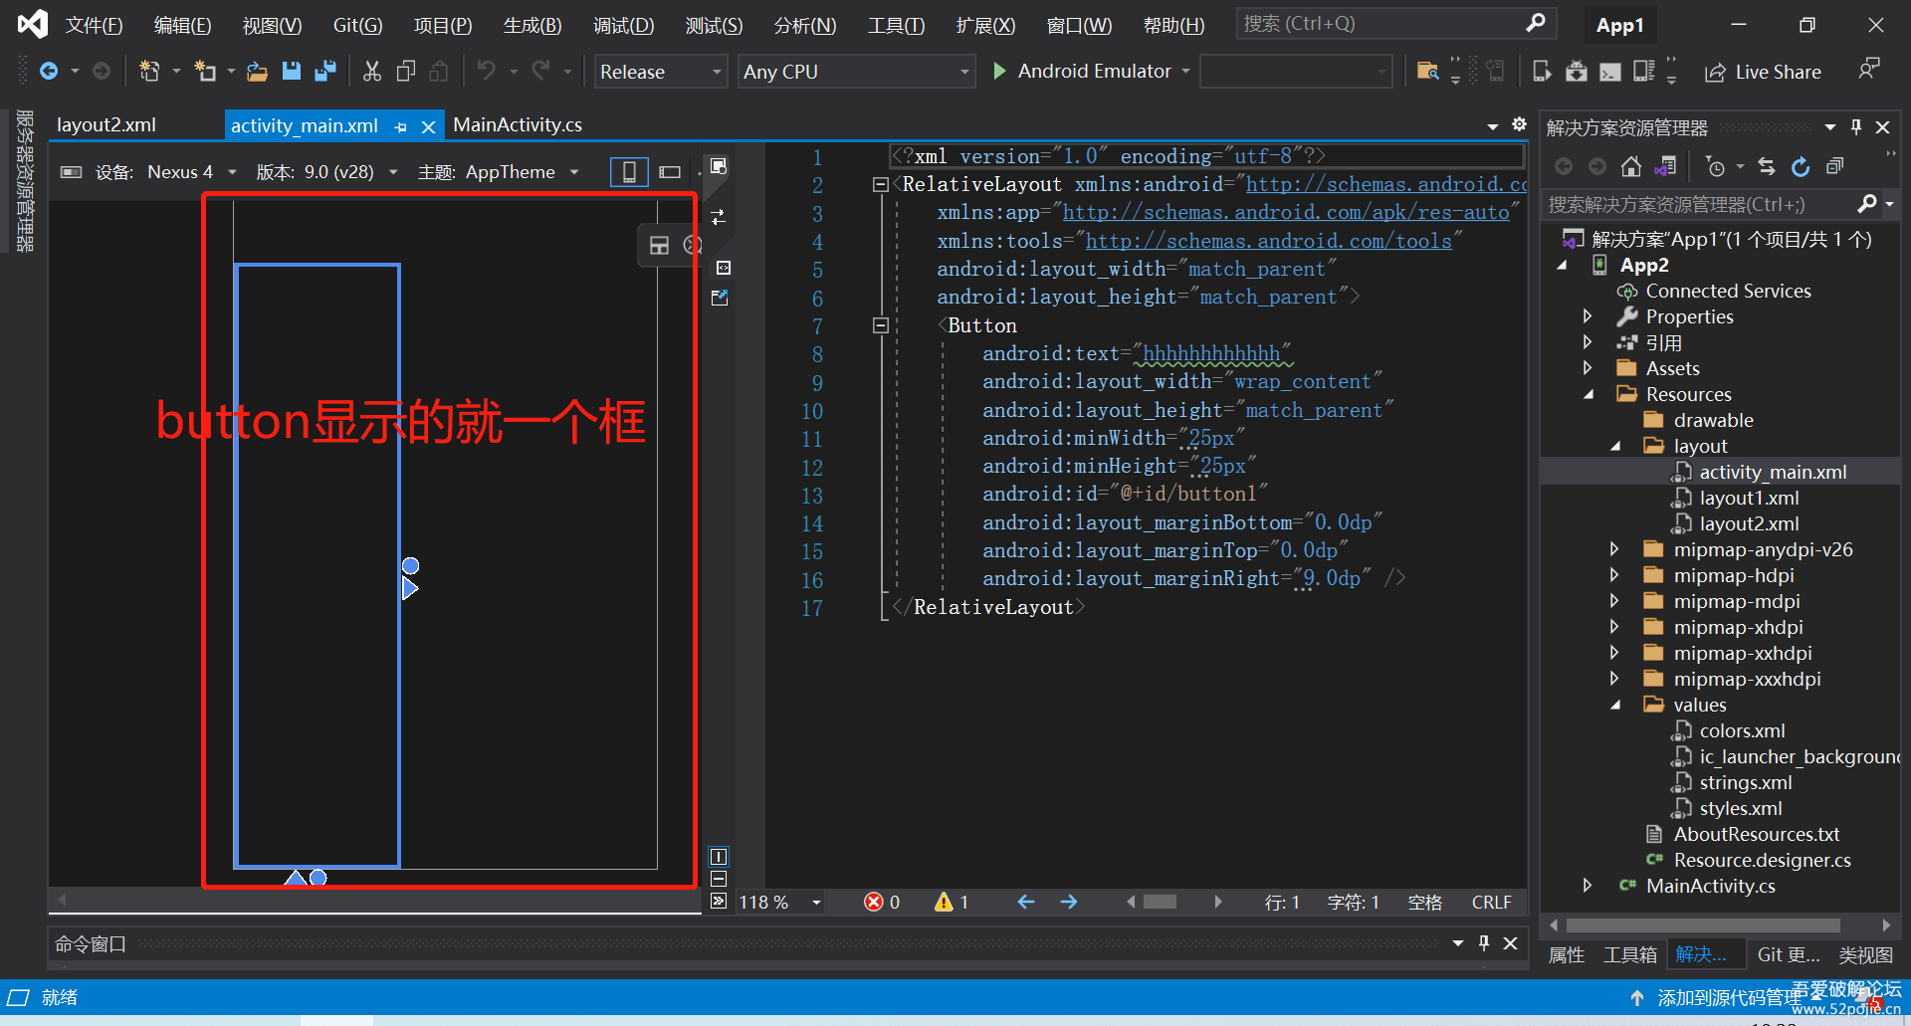Open the Release configuration dropdown
The image size is (1911, 1026).
(x=661, y=72)
